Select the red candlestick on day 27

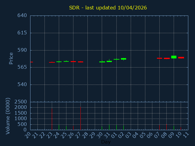(80, 62)
